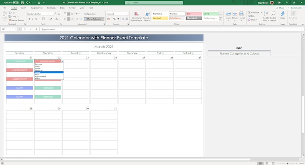Click the Cut scissors icon
This screenshot has width=305, height=165.
click(x=10, y=13)
